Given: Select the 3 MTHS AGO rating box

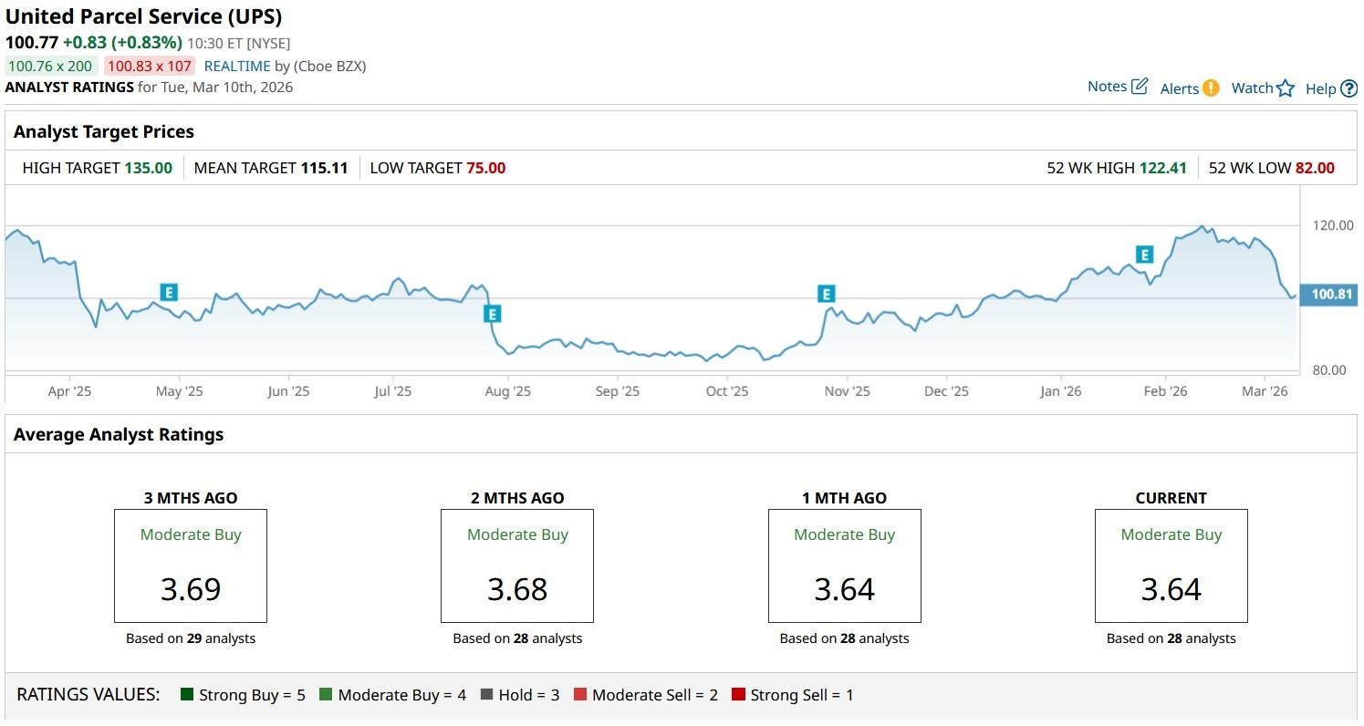Looking at the screenshot, I should [191, 565].
